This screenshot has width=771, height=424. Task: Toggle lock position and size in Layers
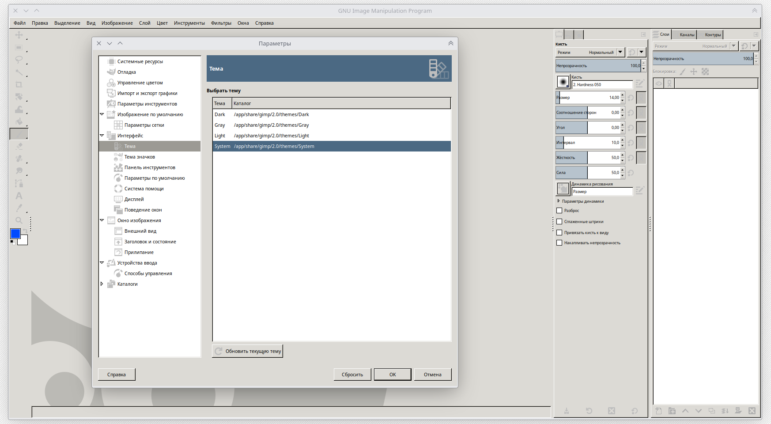tap(694, 72)
